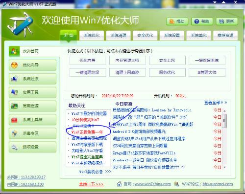Switch to the 系统优化 tab
The height and width of the screenshot is (194, 245).
[92, 35]
